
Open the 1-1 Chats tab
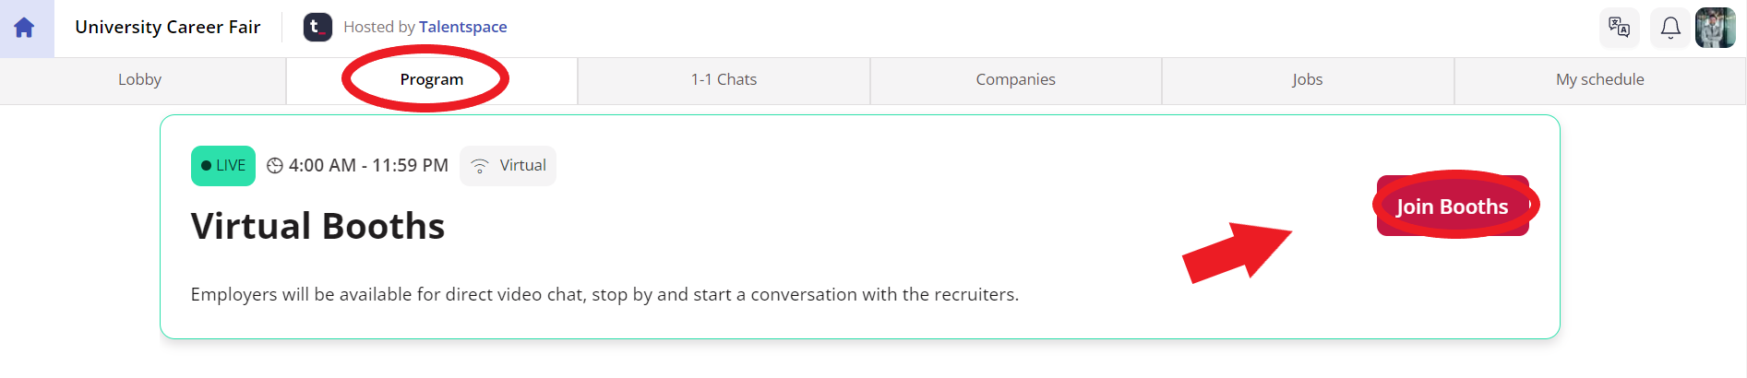724,80
